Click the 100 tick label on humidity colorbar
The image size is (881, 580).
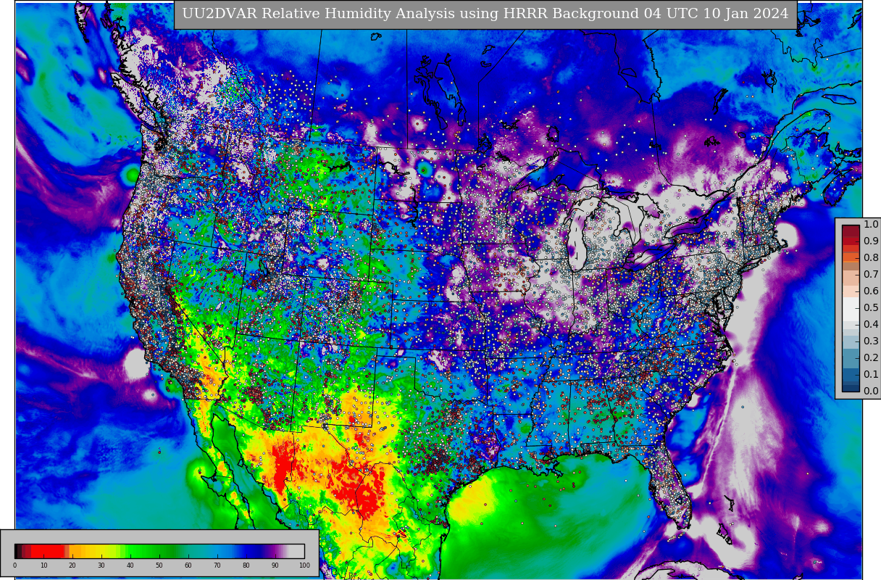[304, 565]
